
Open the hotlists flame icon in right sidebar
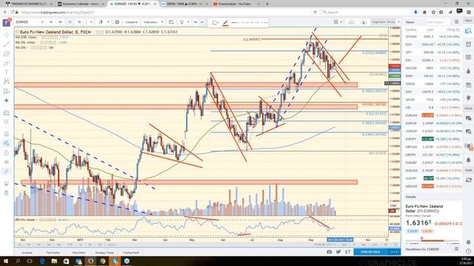coord(468,71)
